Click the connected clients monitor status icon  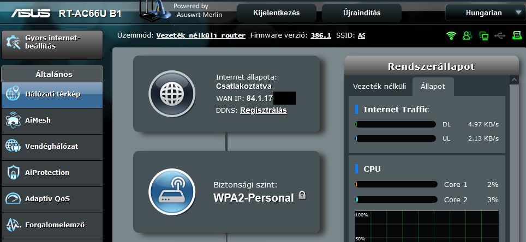(483, 35)
